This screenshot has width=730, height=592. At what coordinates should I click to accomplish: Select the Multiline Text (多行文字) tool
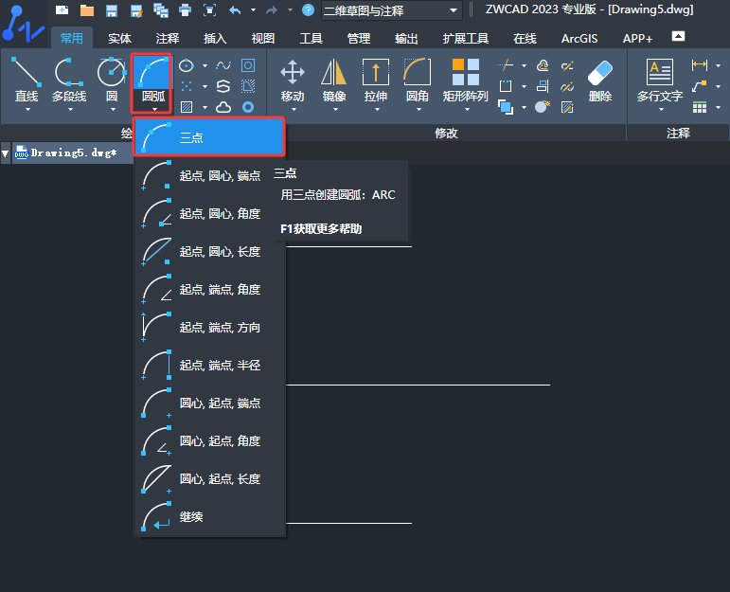coord(660,81)
